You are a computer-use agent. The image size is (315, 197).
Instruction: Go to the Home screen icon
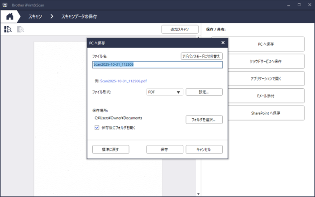(10, 16)
